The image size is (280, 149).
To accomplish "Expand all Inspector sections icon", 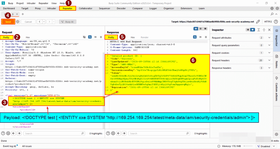I will pyautogui.click(x=259, y=30).
